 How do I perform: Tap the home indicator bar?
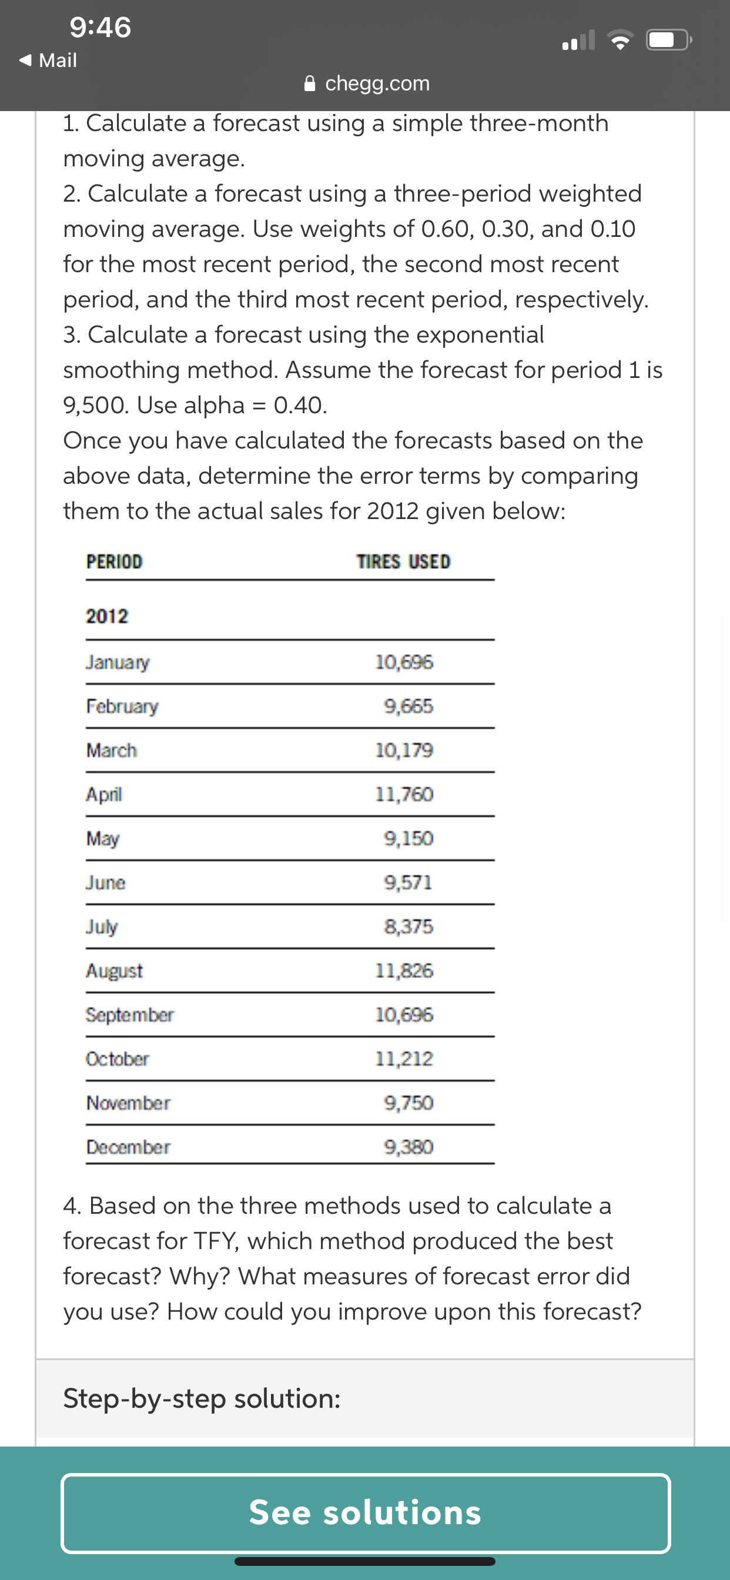[365, 1562]
